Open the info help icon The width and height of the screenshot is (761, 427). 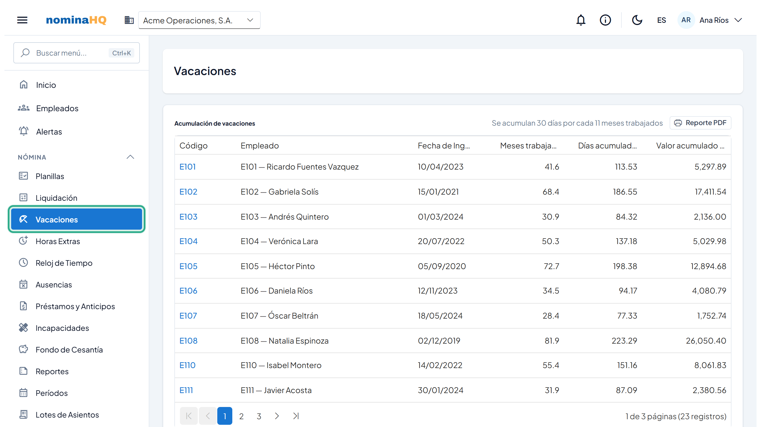(605, 20)
